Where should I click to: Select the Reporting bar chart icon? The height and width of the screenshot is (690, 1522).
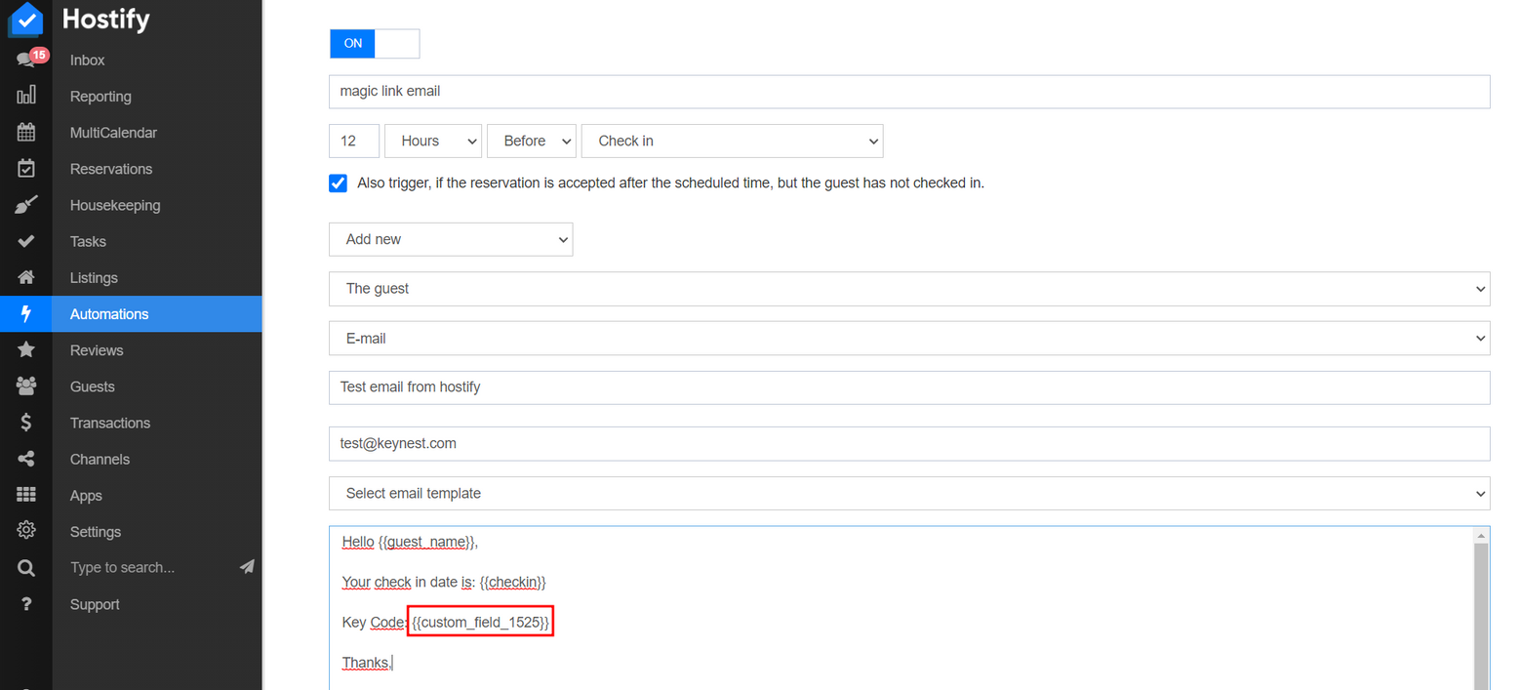(26, 96)
